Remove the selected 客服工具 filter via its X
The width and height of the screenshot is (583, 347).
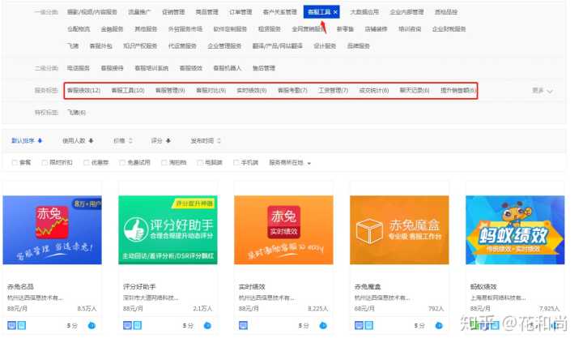[x=335, y=13]
